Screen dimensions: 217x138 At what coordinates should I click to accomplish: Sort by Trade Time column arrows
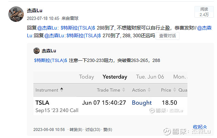coord(124,90)
